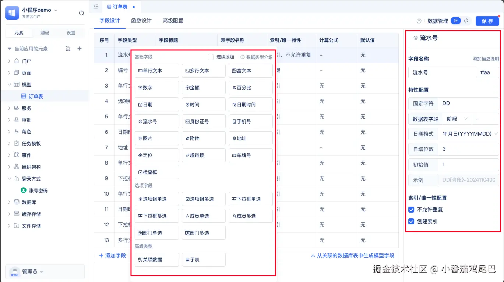Choose the 数字 field type

click(157, 88)
